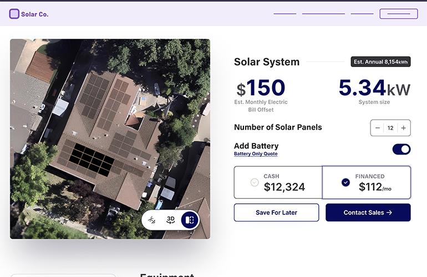Increase solar panel count with plus
Screen dimensions: 427x277
pyautogui.click(x=404, y=127)
